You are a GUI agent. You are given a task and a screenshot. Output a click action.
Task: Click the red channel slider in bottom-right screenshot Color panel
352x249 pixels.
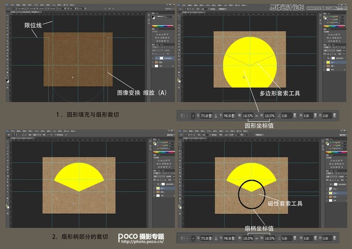pyautogui.click(x=336, y=143)
